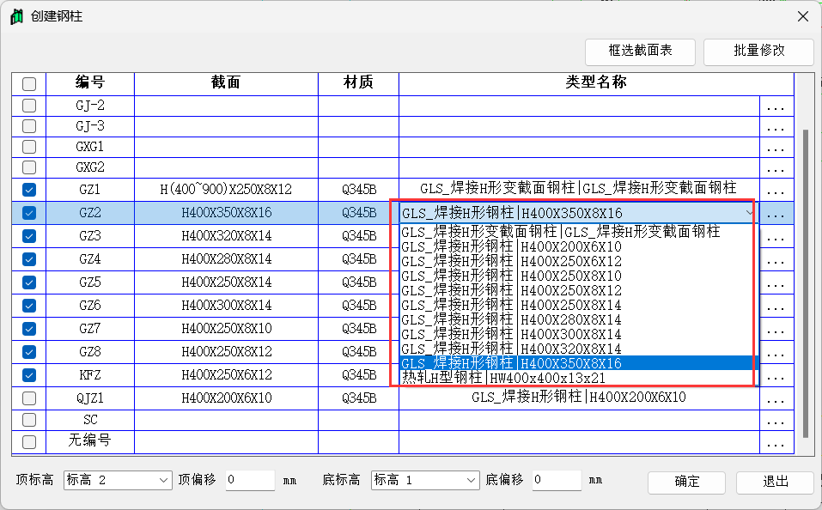Confirm with the 确定 button

(x=687, y=482)
